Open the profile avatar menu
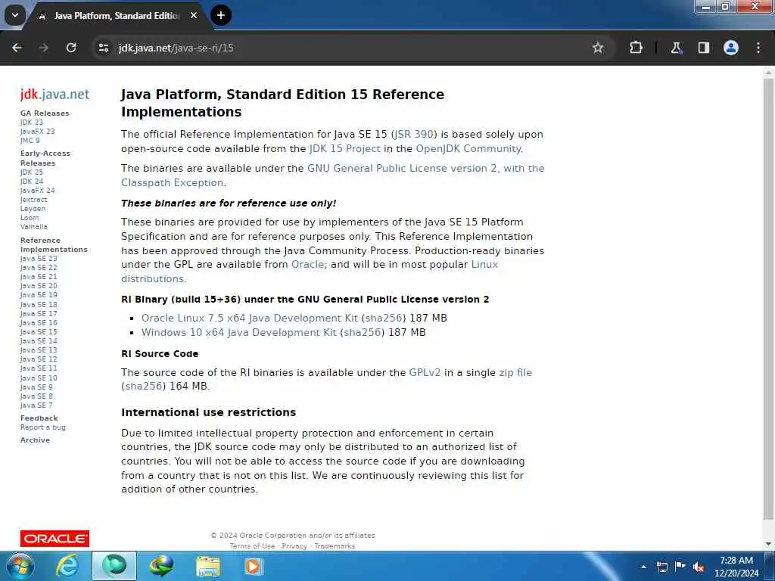Viewport: 775px width, 581px height. click(731, 48)
